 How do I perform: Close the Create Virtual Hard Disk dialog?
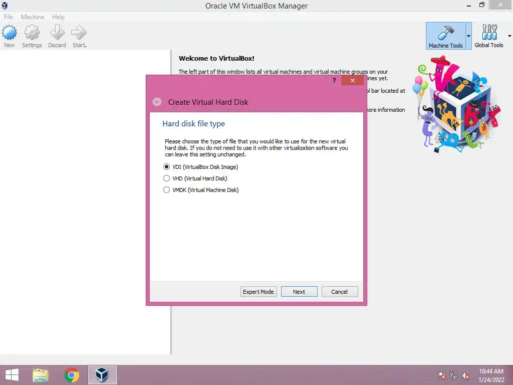tap(352, 80)
